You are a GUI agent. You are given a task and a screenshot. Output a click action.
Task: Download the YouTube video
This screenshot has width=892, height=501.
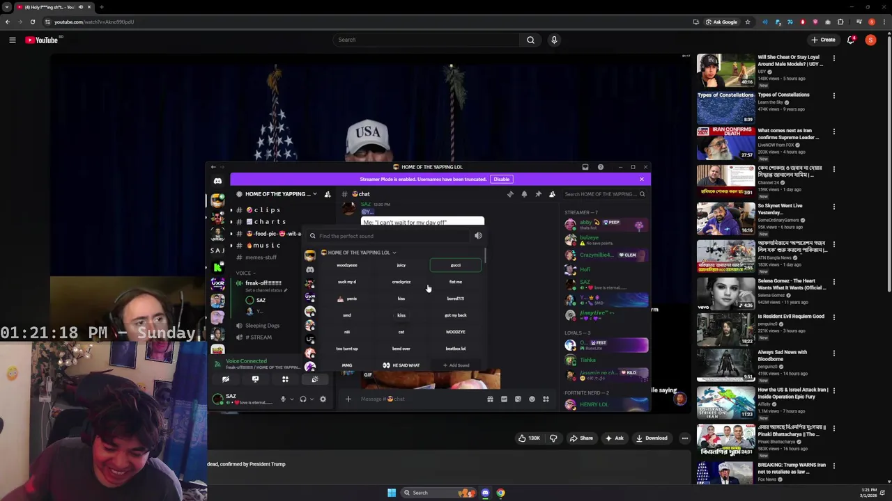tap(652, 438)
